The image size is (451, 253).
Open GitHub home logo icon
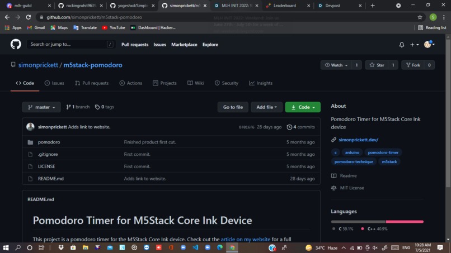tap(16, 44)
